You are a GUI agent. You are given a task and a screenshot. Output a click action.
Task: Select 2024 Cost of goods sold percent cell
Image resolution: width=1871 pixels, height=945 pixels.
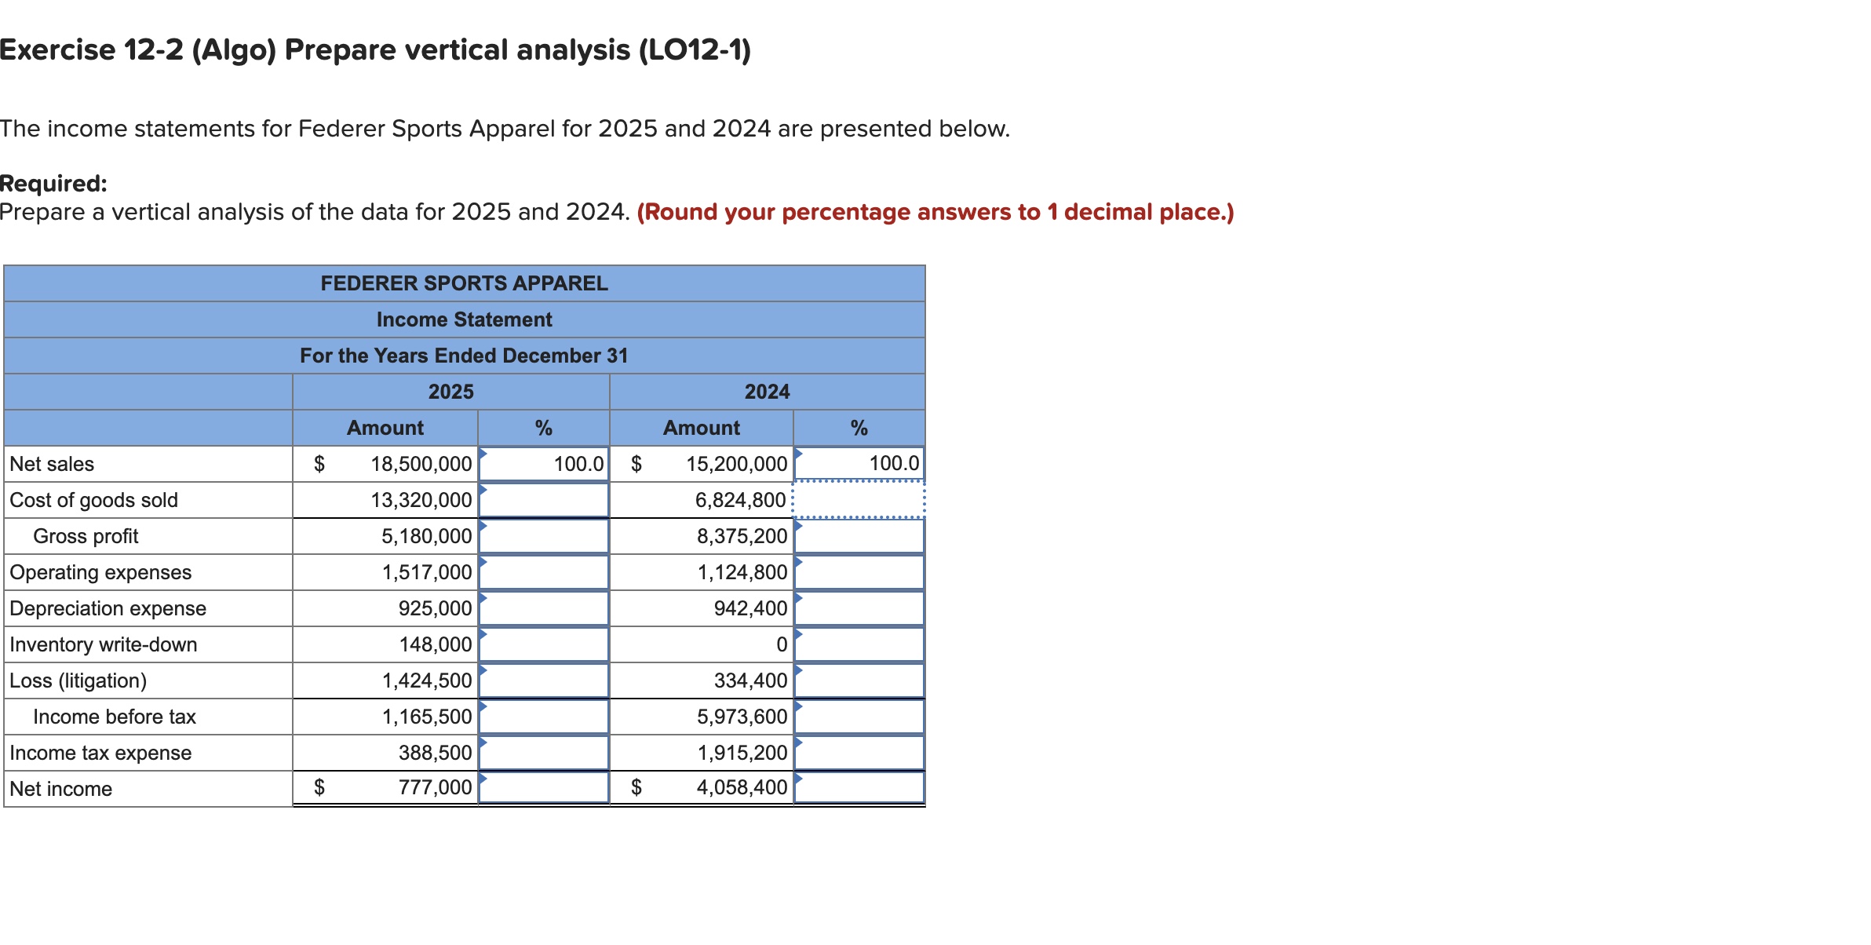(859, 500)
